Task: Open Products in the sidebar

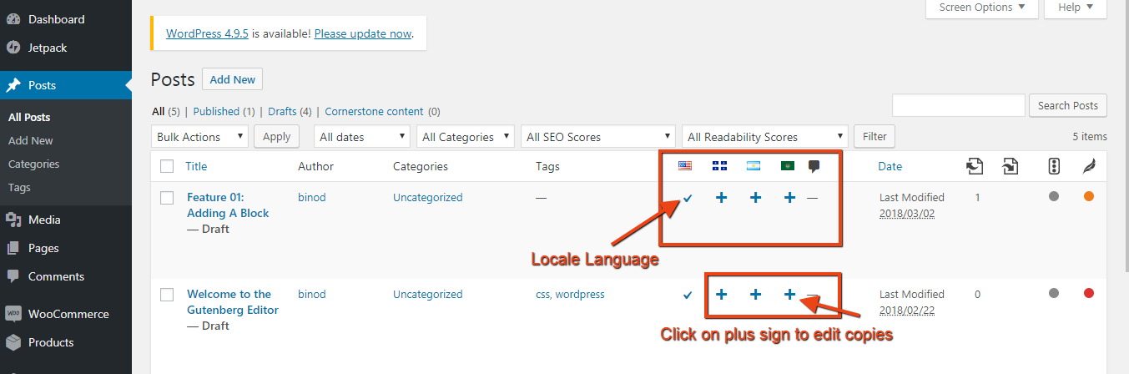Action: (66, 342)
